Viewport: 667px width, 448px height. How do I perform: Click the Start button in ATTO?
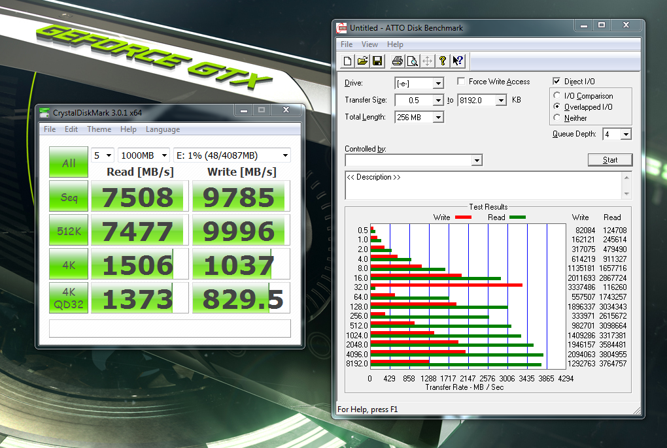pos(610,159)
